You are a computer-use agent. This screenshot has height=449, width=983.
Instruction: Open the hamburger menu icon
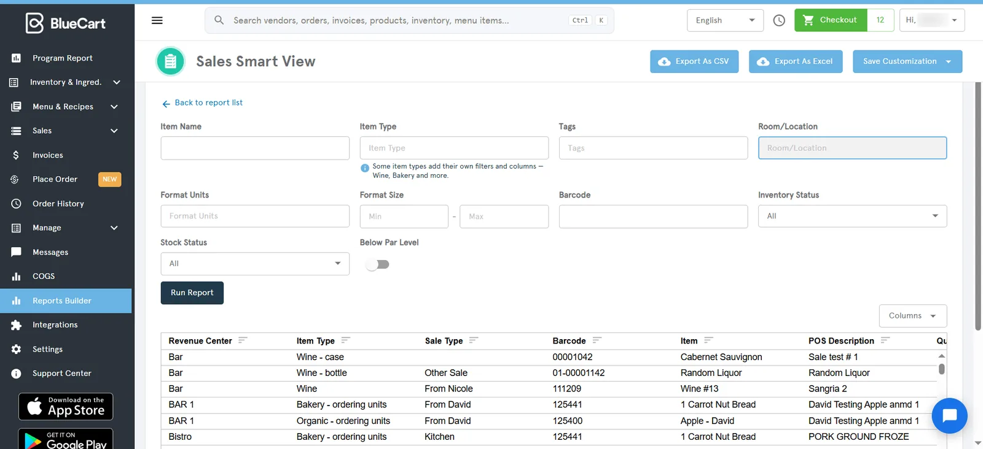pos(157,20)
